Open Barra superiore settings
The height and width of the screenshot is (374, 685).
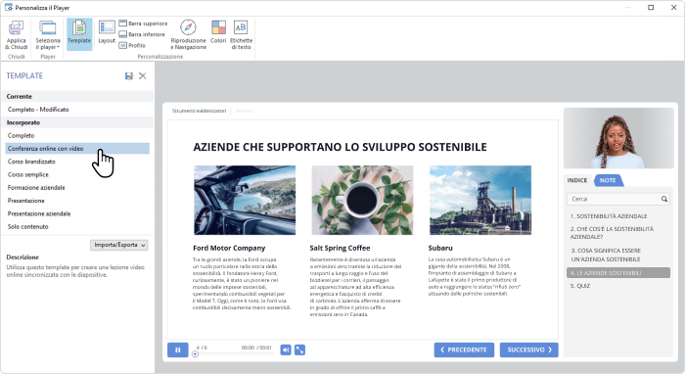point(143,23)
